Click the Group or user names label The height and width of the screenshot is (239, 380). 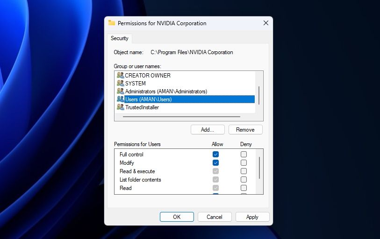click(137, 66)
